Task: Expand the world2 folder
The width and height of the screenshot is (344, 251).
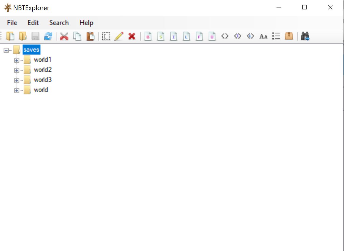Action: (x=17, y=70)
